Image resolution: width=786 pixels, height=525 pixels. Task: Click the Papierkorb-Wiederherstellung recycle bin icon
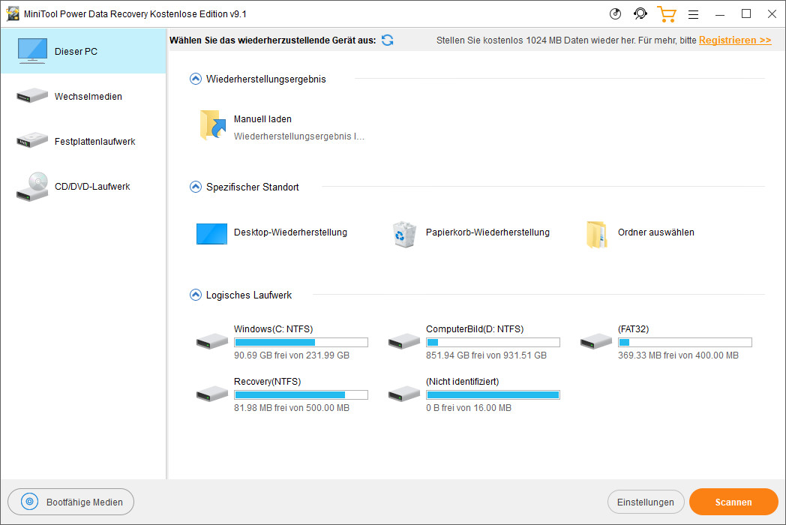click(x=404, y=234)
